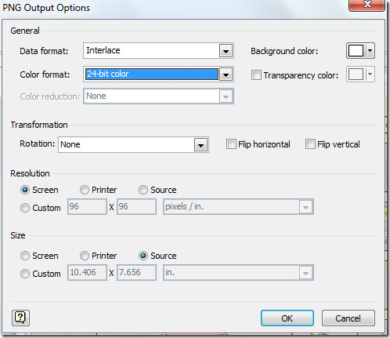Cancel the PNG output dialog
Image resolution: width=390 pixels, height=338 pixels.
tap(348, 318)
